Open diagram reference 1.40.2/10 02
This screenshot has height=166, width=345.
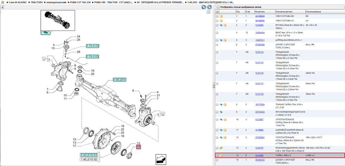pos(89,159)
